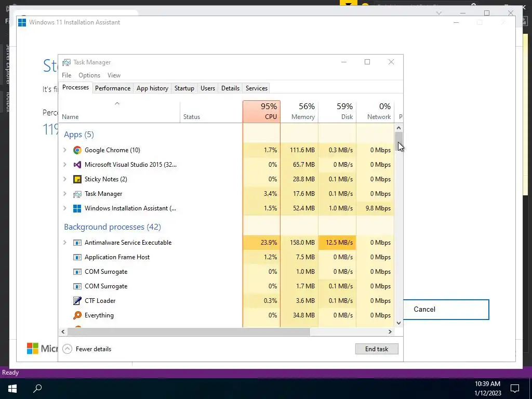Image resolution: width=532 pixels, height=399 pixels.
Task: Click the CTF Loader icon
Action: tap(77, 301)
